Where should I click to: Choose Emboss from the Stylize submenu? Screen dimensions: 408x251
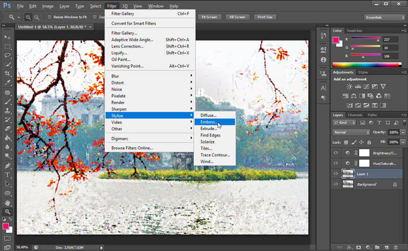(208, 122)
